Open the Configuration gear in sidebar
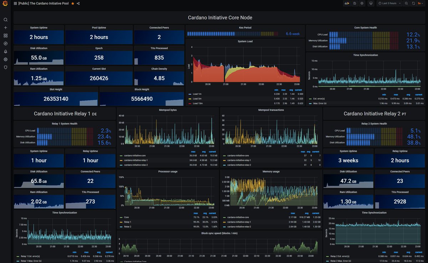 5,59
